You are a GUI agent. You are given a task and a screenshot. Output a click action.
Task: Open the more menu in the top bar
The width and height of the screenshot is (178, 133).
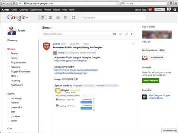72,10
